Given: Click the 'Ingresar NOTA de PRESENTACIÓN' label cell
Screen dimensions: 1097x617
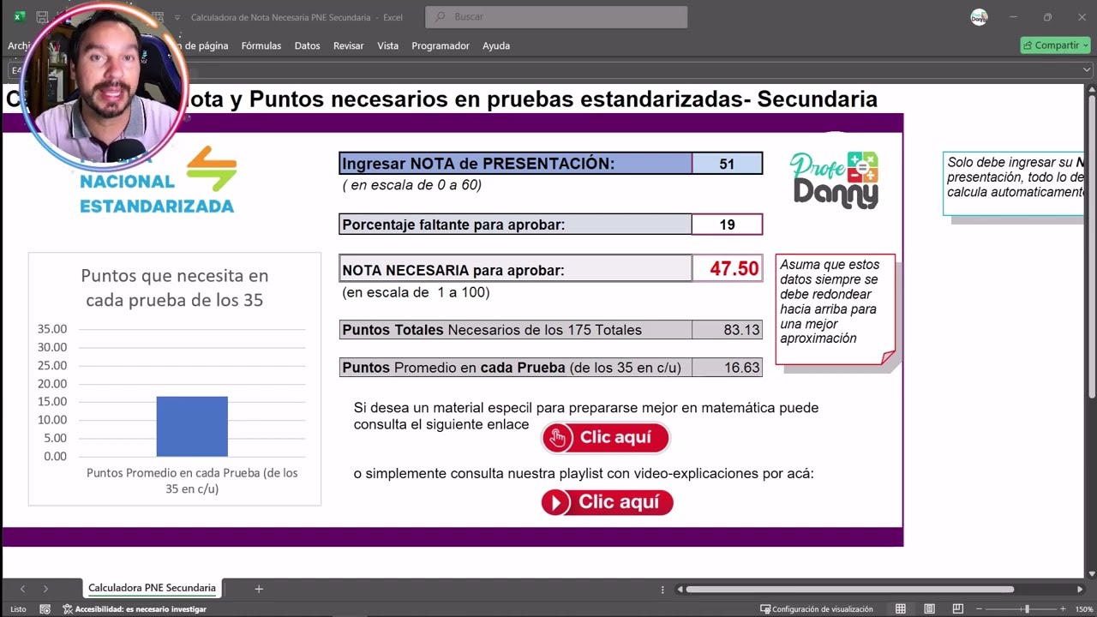Looking at the screenshot, I should [x=516, y=164].
